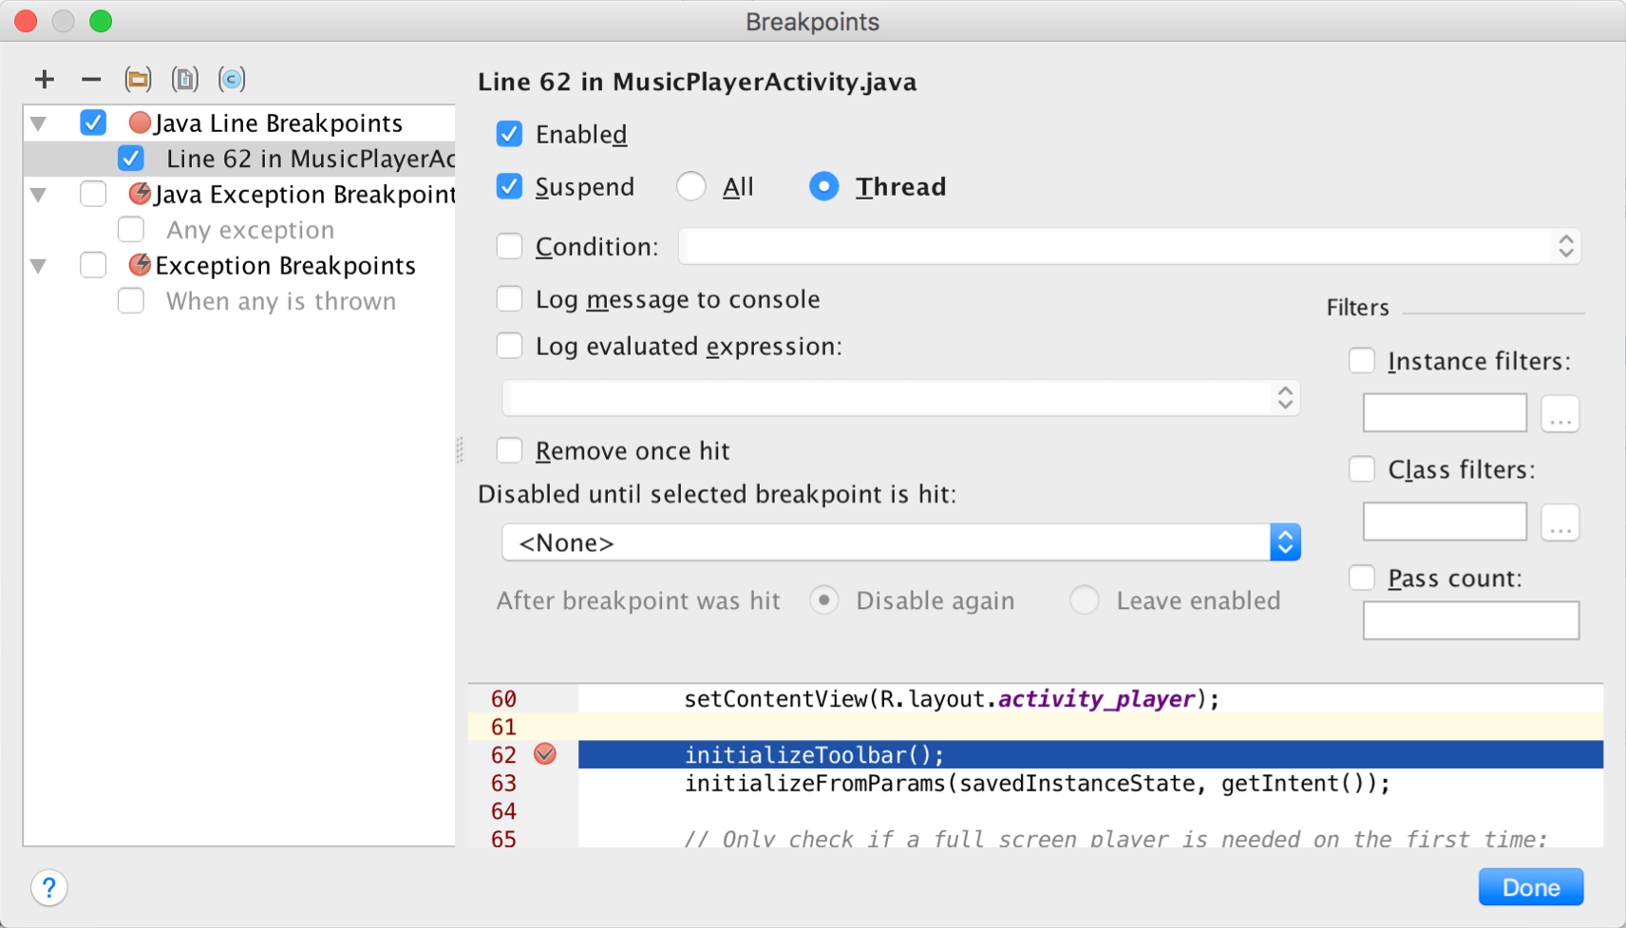The width and height of the screenshot is (1626, 929).
Task: Select the All suspend radio button
Action: [x=691, y=186]
